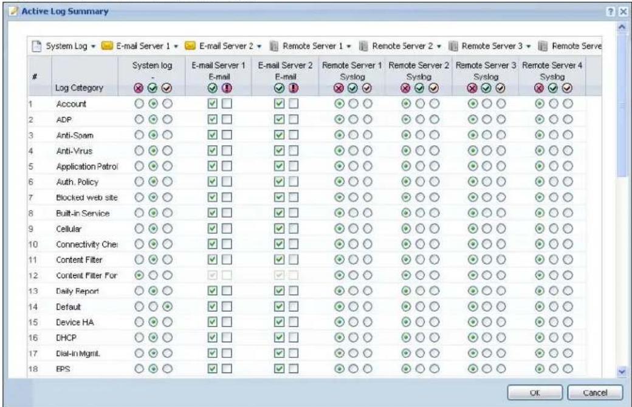Image resolution: width=632 pixels, height=407 pixels.
Task: Check E-mail Server 2 alert checkbox for DHCP
Action: pos(294,337)
